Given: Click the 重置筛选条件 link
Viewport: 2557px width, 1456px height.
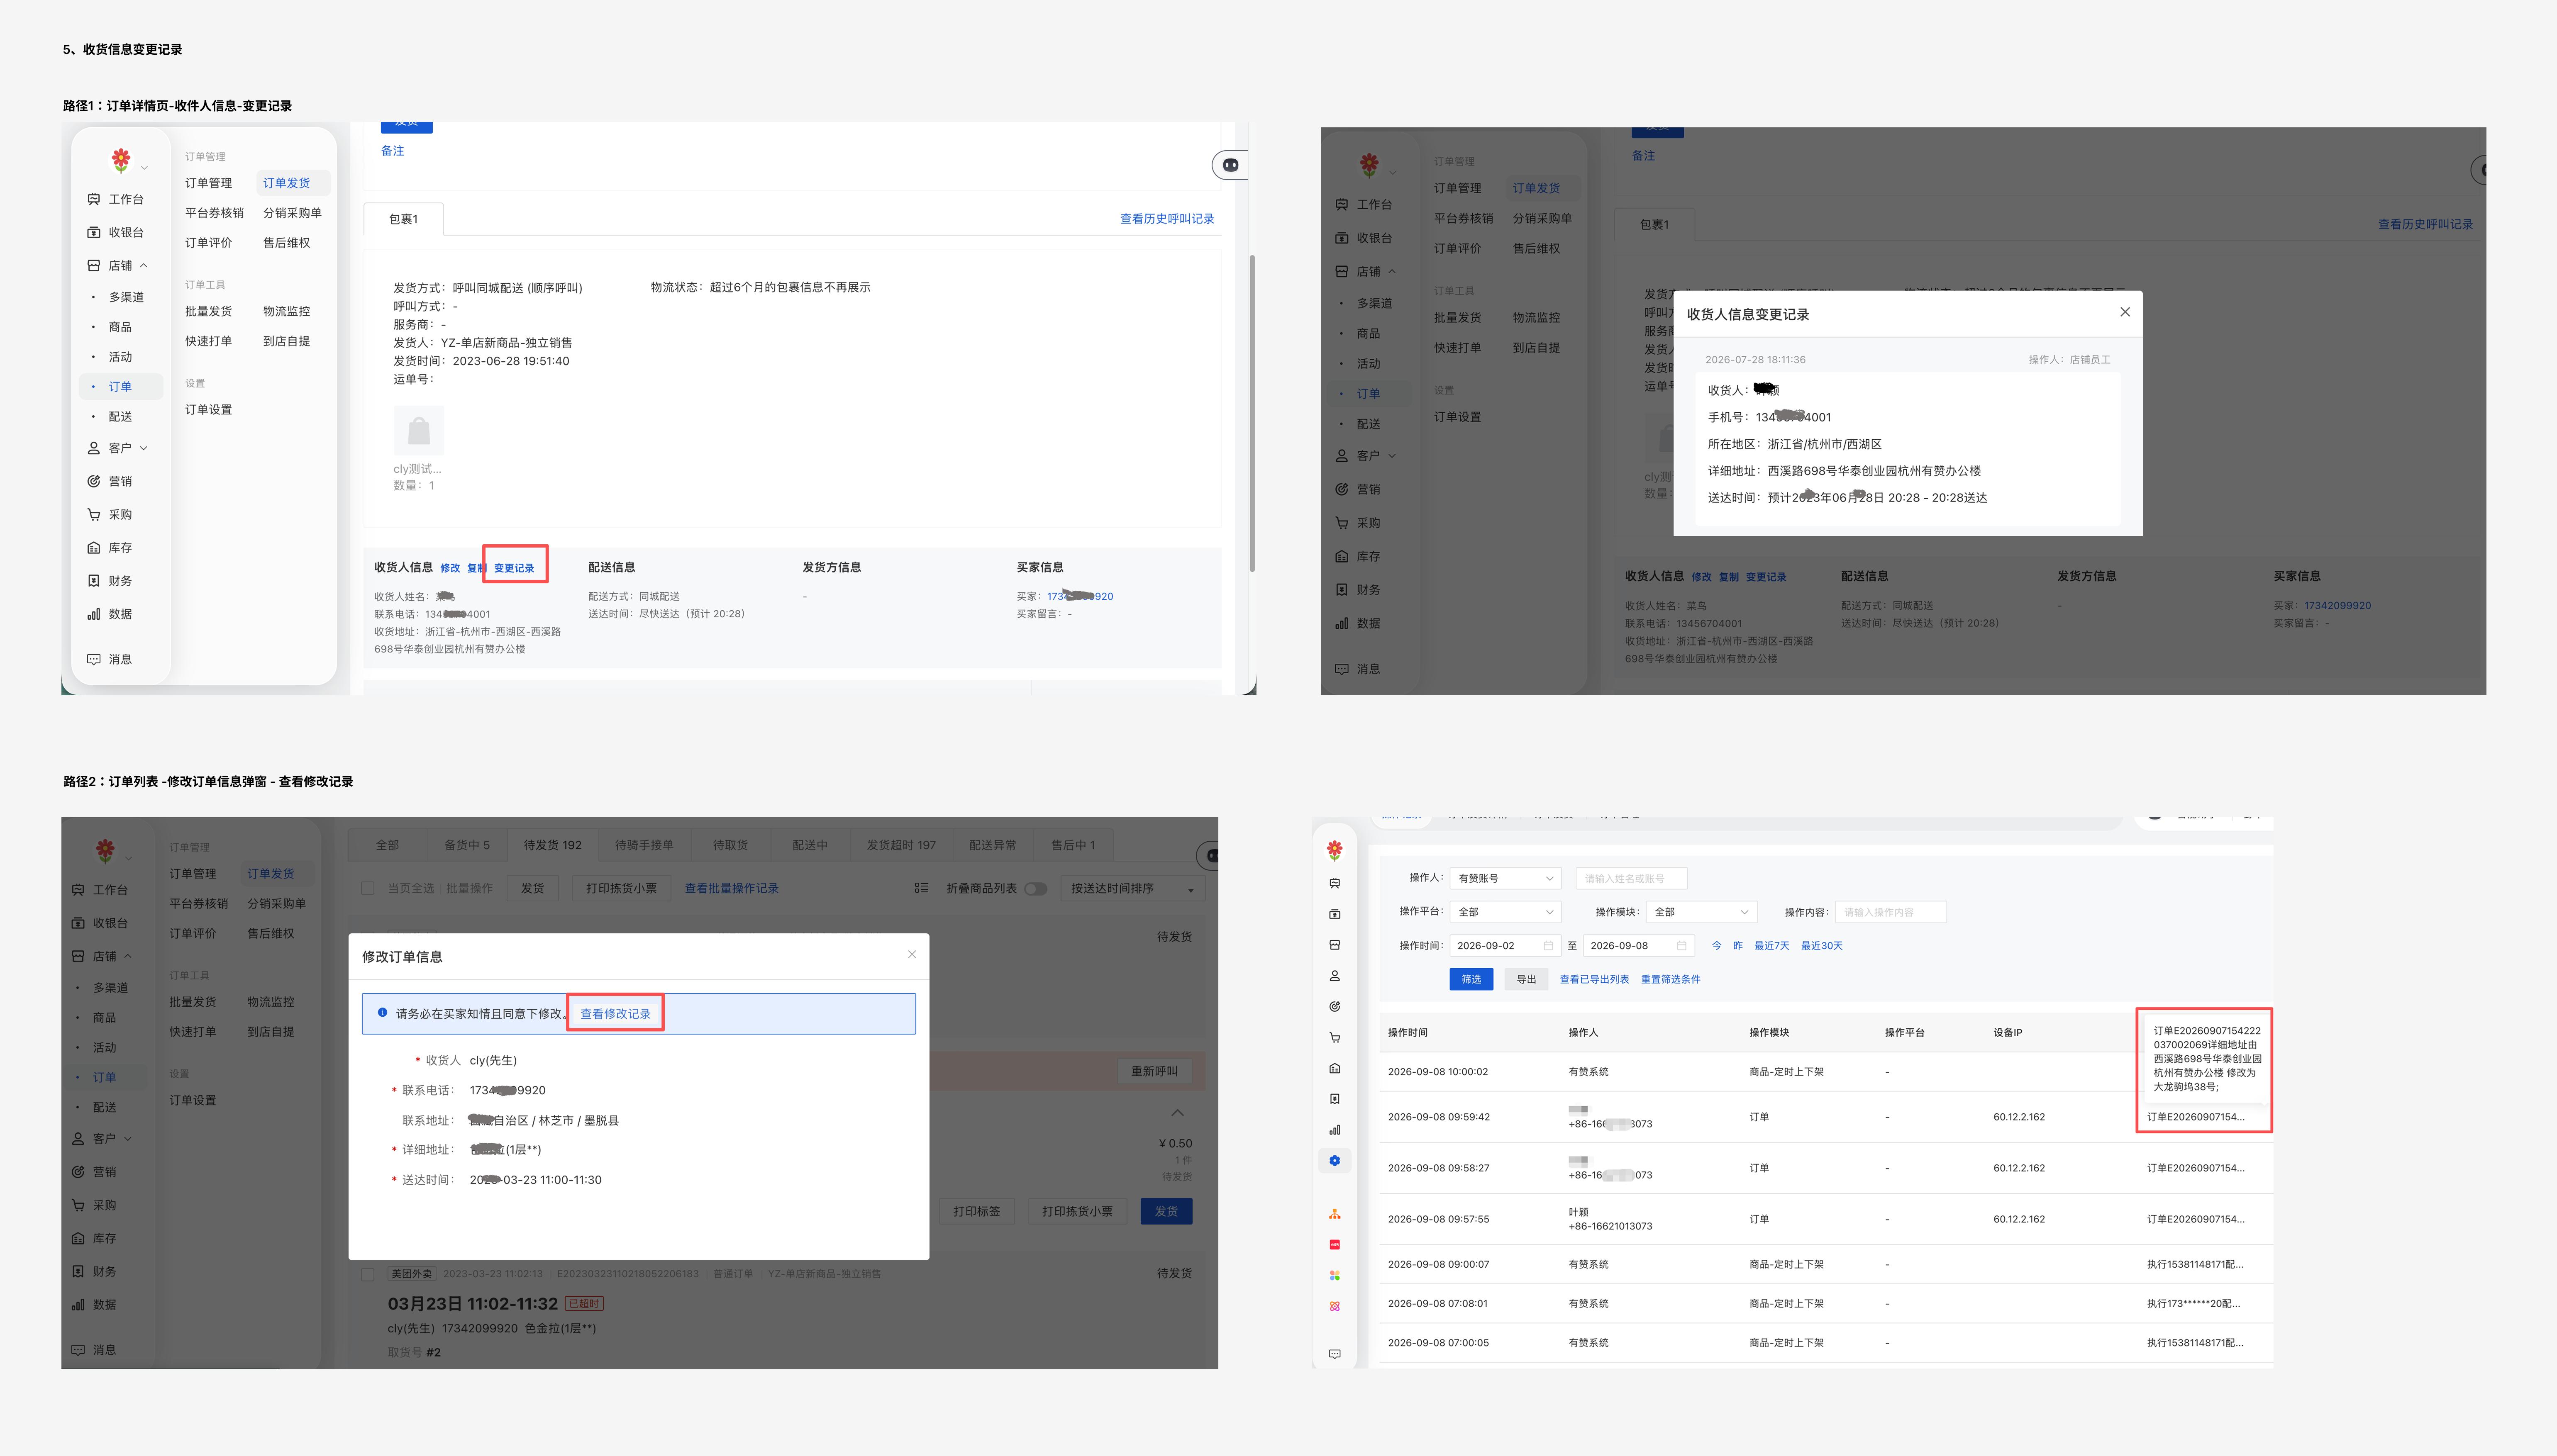Looking at the screenshot, I should (1671, 980).
